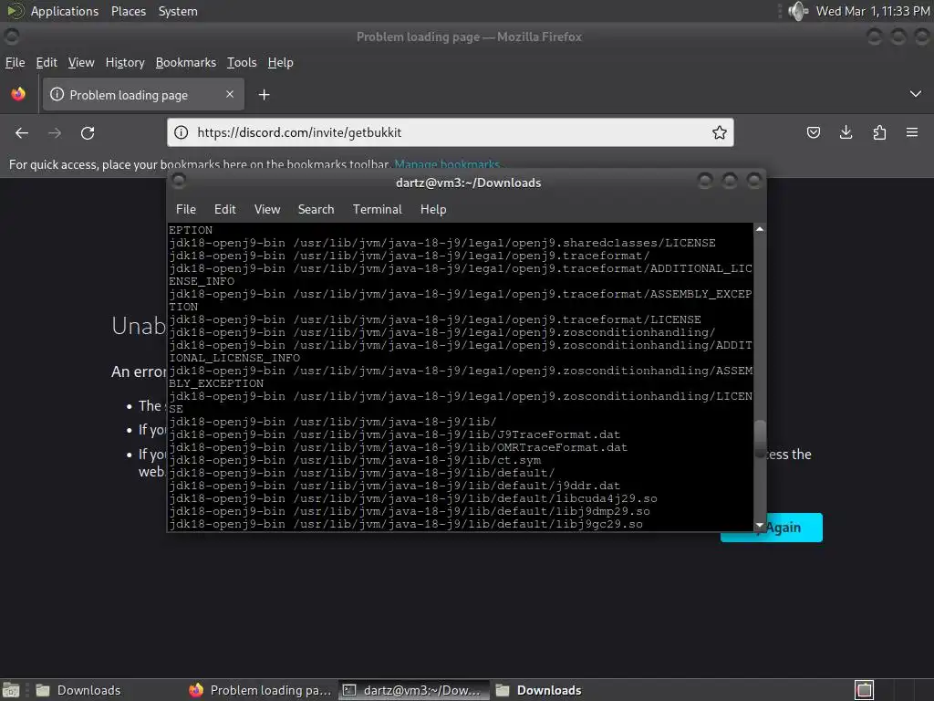Click terminal scrollbar down arrow
This screenshot has width=934, height=701.
[760, 525]
